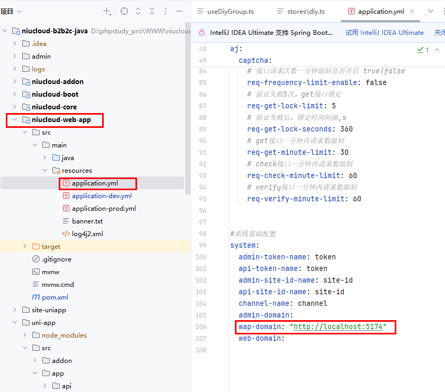The height and width of the screenshot is (392, 445).
Task: Hide the project panel with minimize icon
Action: click(x=179, y=11)
